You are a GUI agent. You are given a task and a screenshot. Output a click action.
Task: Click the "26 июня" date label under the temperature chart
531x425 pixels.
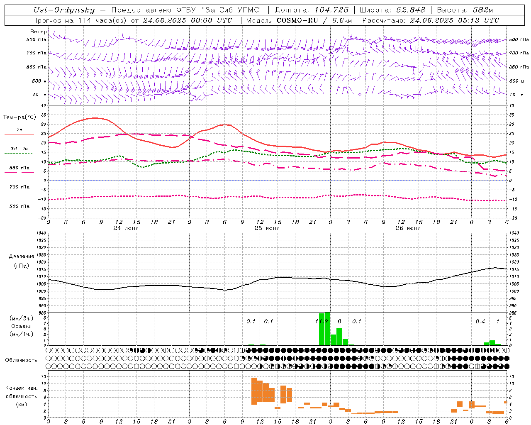pyautogui.click(x=408, y=228)
